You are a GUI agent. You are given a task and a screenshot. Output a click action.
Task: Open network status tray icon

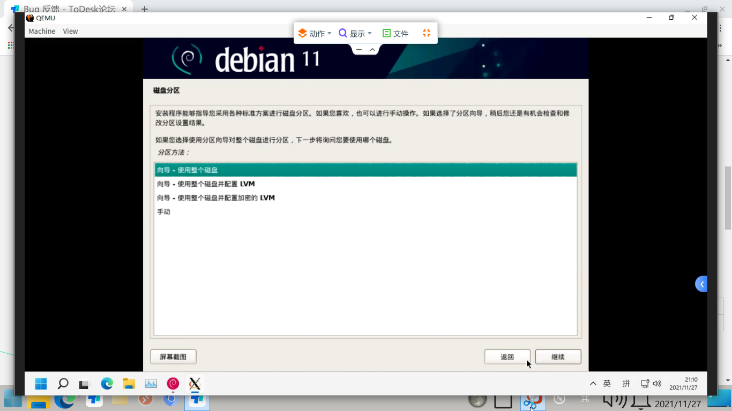pyautogui.click(x=645, y=384)
